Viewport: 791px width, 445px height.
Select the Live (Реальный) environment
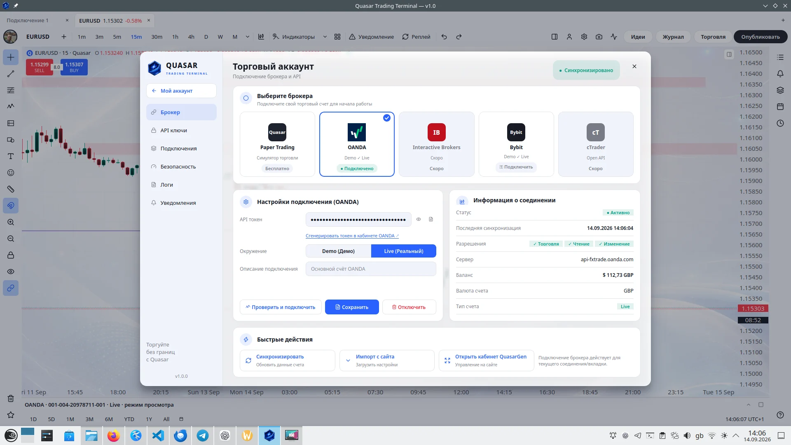pyautogui.click(x=404, y=251)
